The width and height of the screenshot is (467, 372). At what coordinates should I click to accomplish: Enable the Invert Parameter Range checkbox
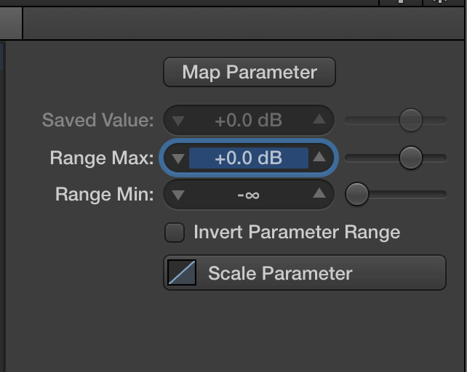coord(175,232)
